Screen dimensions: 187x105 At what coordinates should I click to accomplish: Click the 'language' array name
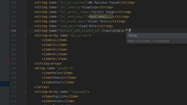pyautogui.click(x=78, y=92)
